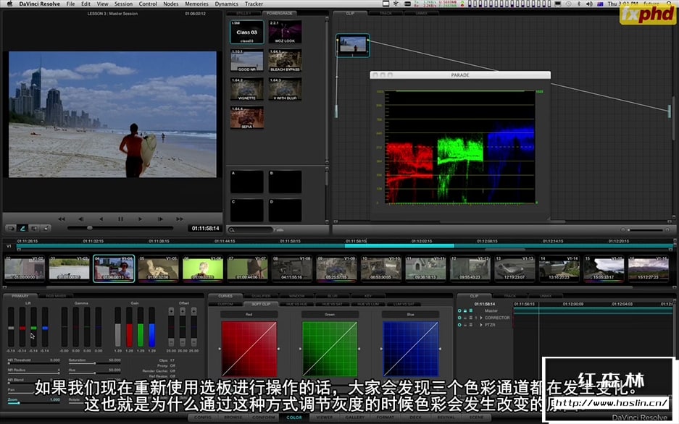
Task: Rewind playback with the fast-reverse button
Action: 62,219
